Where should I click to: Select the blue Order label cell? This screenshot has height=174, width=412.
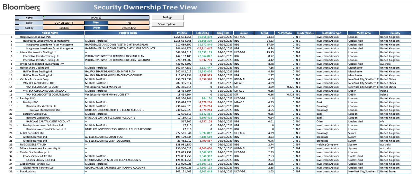pyautogui.click(x=96, y=28)
